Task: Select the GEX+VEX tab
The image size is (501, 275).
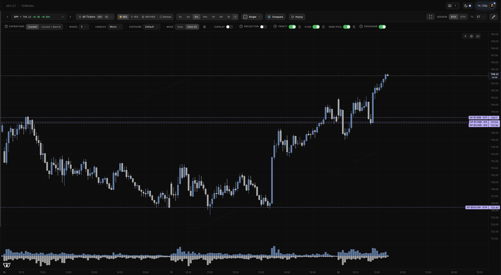Action: pos(149,17)
